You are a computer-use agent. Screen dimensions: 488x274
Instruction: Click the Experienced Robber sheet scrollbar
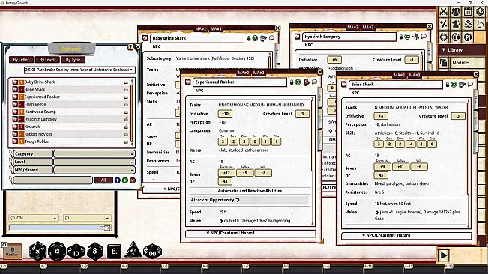pyautogui.click(x=313, y=160)
